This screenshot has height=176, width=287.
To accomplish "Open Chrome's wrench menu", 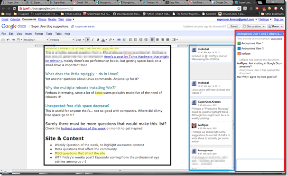I will click(282, 9).
